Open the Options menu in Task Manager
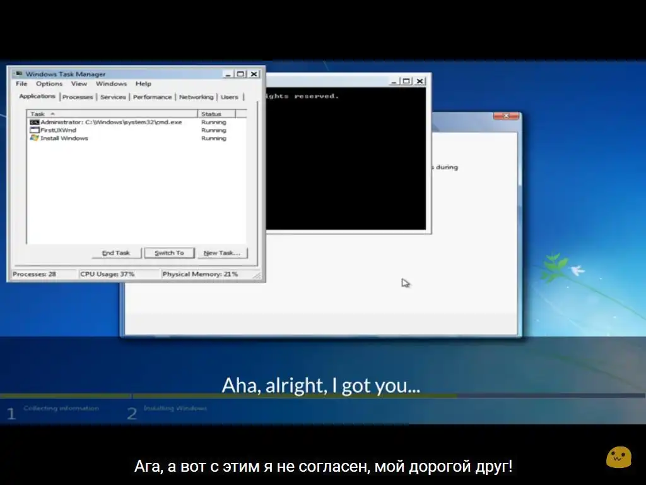The image size is (646, 485). (x=49, y=84)
